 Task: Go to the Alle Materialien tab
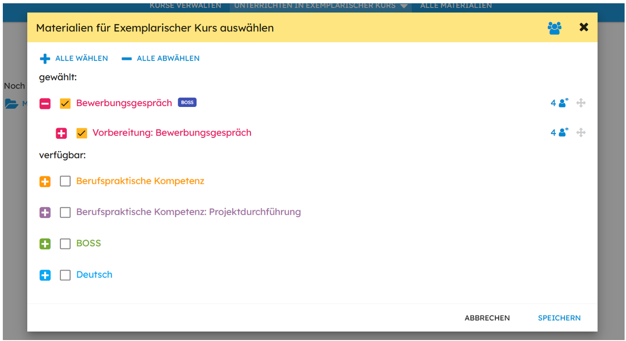pos(456,6)
